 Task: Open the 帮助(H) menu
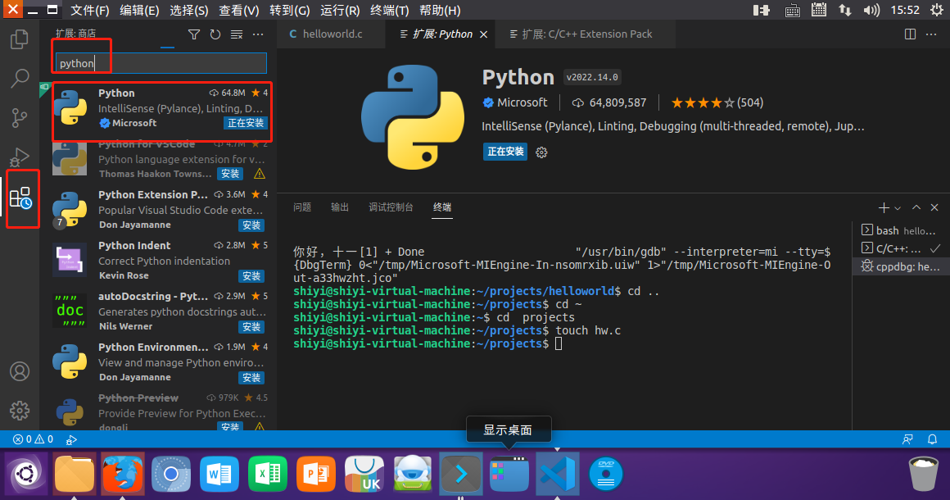pos(440,11)
